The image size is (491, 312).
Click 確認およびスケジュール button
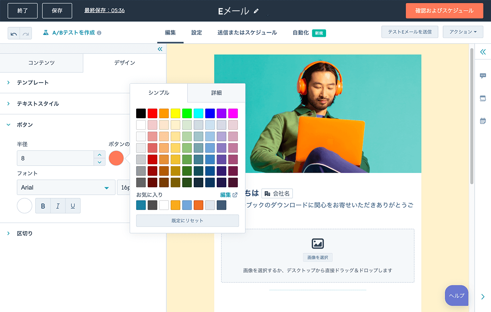pyautogui.click(x=444, y=11)
